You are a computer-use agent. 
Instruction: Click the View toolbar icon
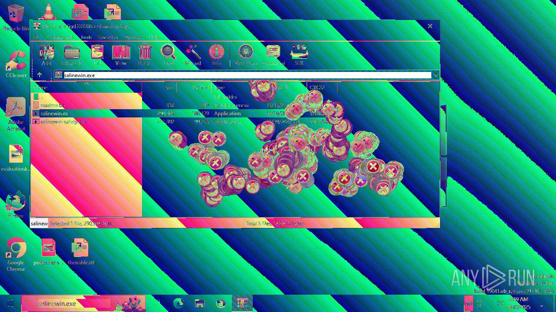click(x=121, y=55)
